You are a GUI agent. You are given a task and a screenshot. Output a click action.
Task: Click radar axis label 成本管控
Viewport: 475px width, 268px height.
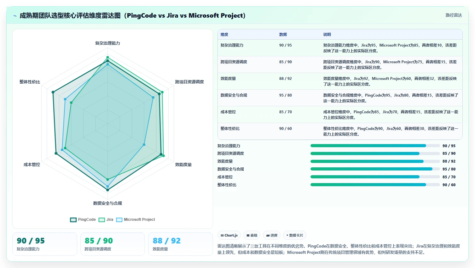coord(32,165)
